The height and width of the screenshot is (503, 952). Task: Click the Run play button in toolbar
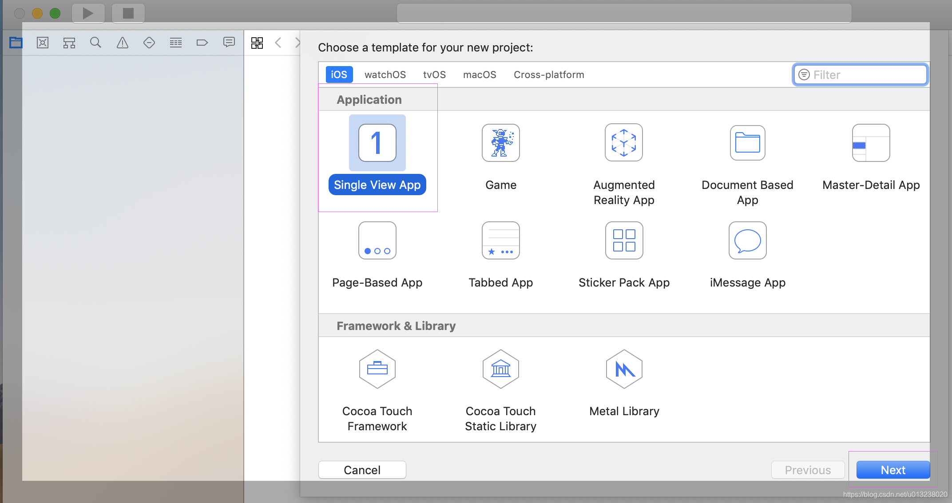tap(88, 13)
